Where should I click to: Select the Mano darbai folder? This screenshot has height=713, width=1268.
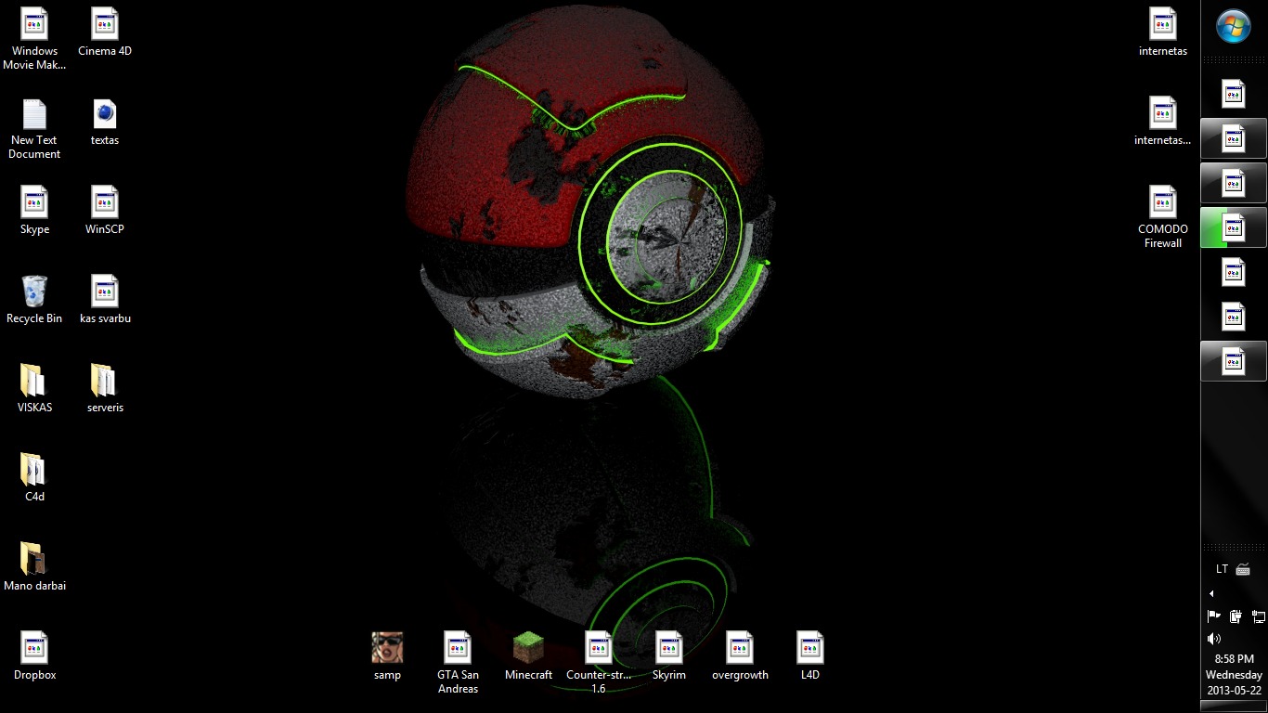[34, 567]
